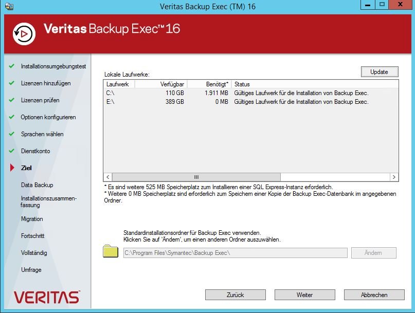Click the Ändern button to change folder

tap(374, 253)
